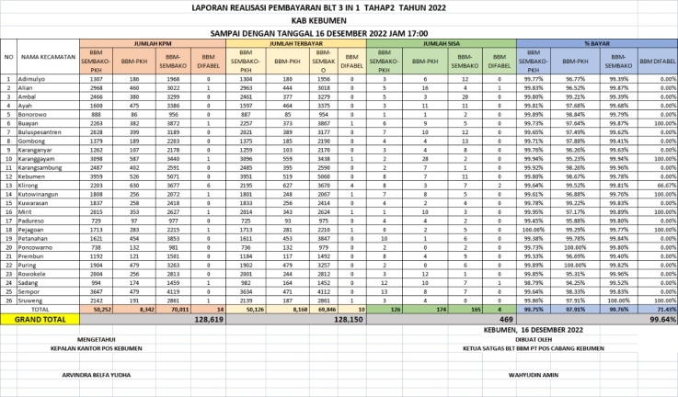The width and height of the screenshot is (678, 397).
Task: Select the Ambal row name
Action: click(27, 96)
